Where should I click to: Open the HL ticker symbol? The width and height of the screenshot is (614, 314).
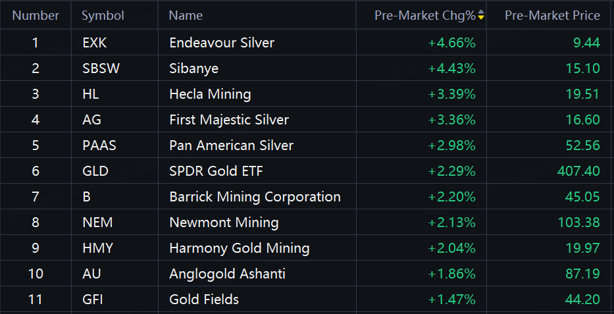pyautogui.click(x=90, y=94)
